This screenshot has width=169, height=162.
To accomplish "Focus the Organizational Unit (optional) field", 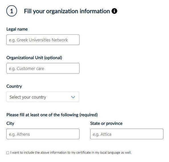I will pos(43,68).
